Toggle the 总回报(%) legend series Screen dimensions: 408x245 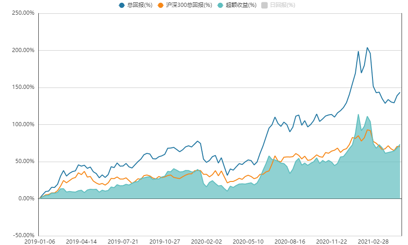coord(135,5)
